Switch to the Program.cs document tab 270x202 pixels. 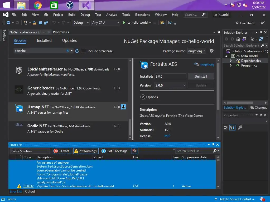61,32
